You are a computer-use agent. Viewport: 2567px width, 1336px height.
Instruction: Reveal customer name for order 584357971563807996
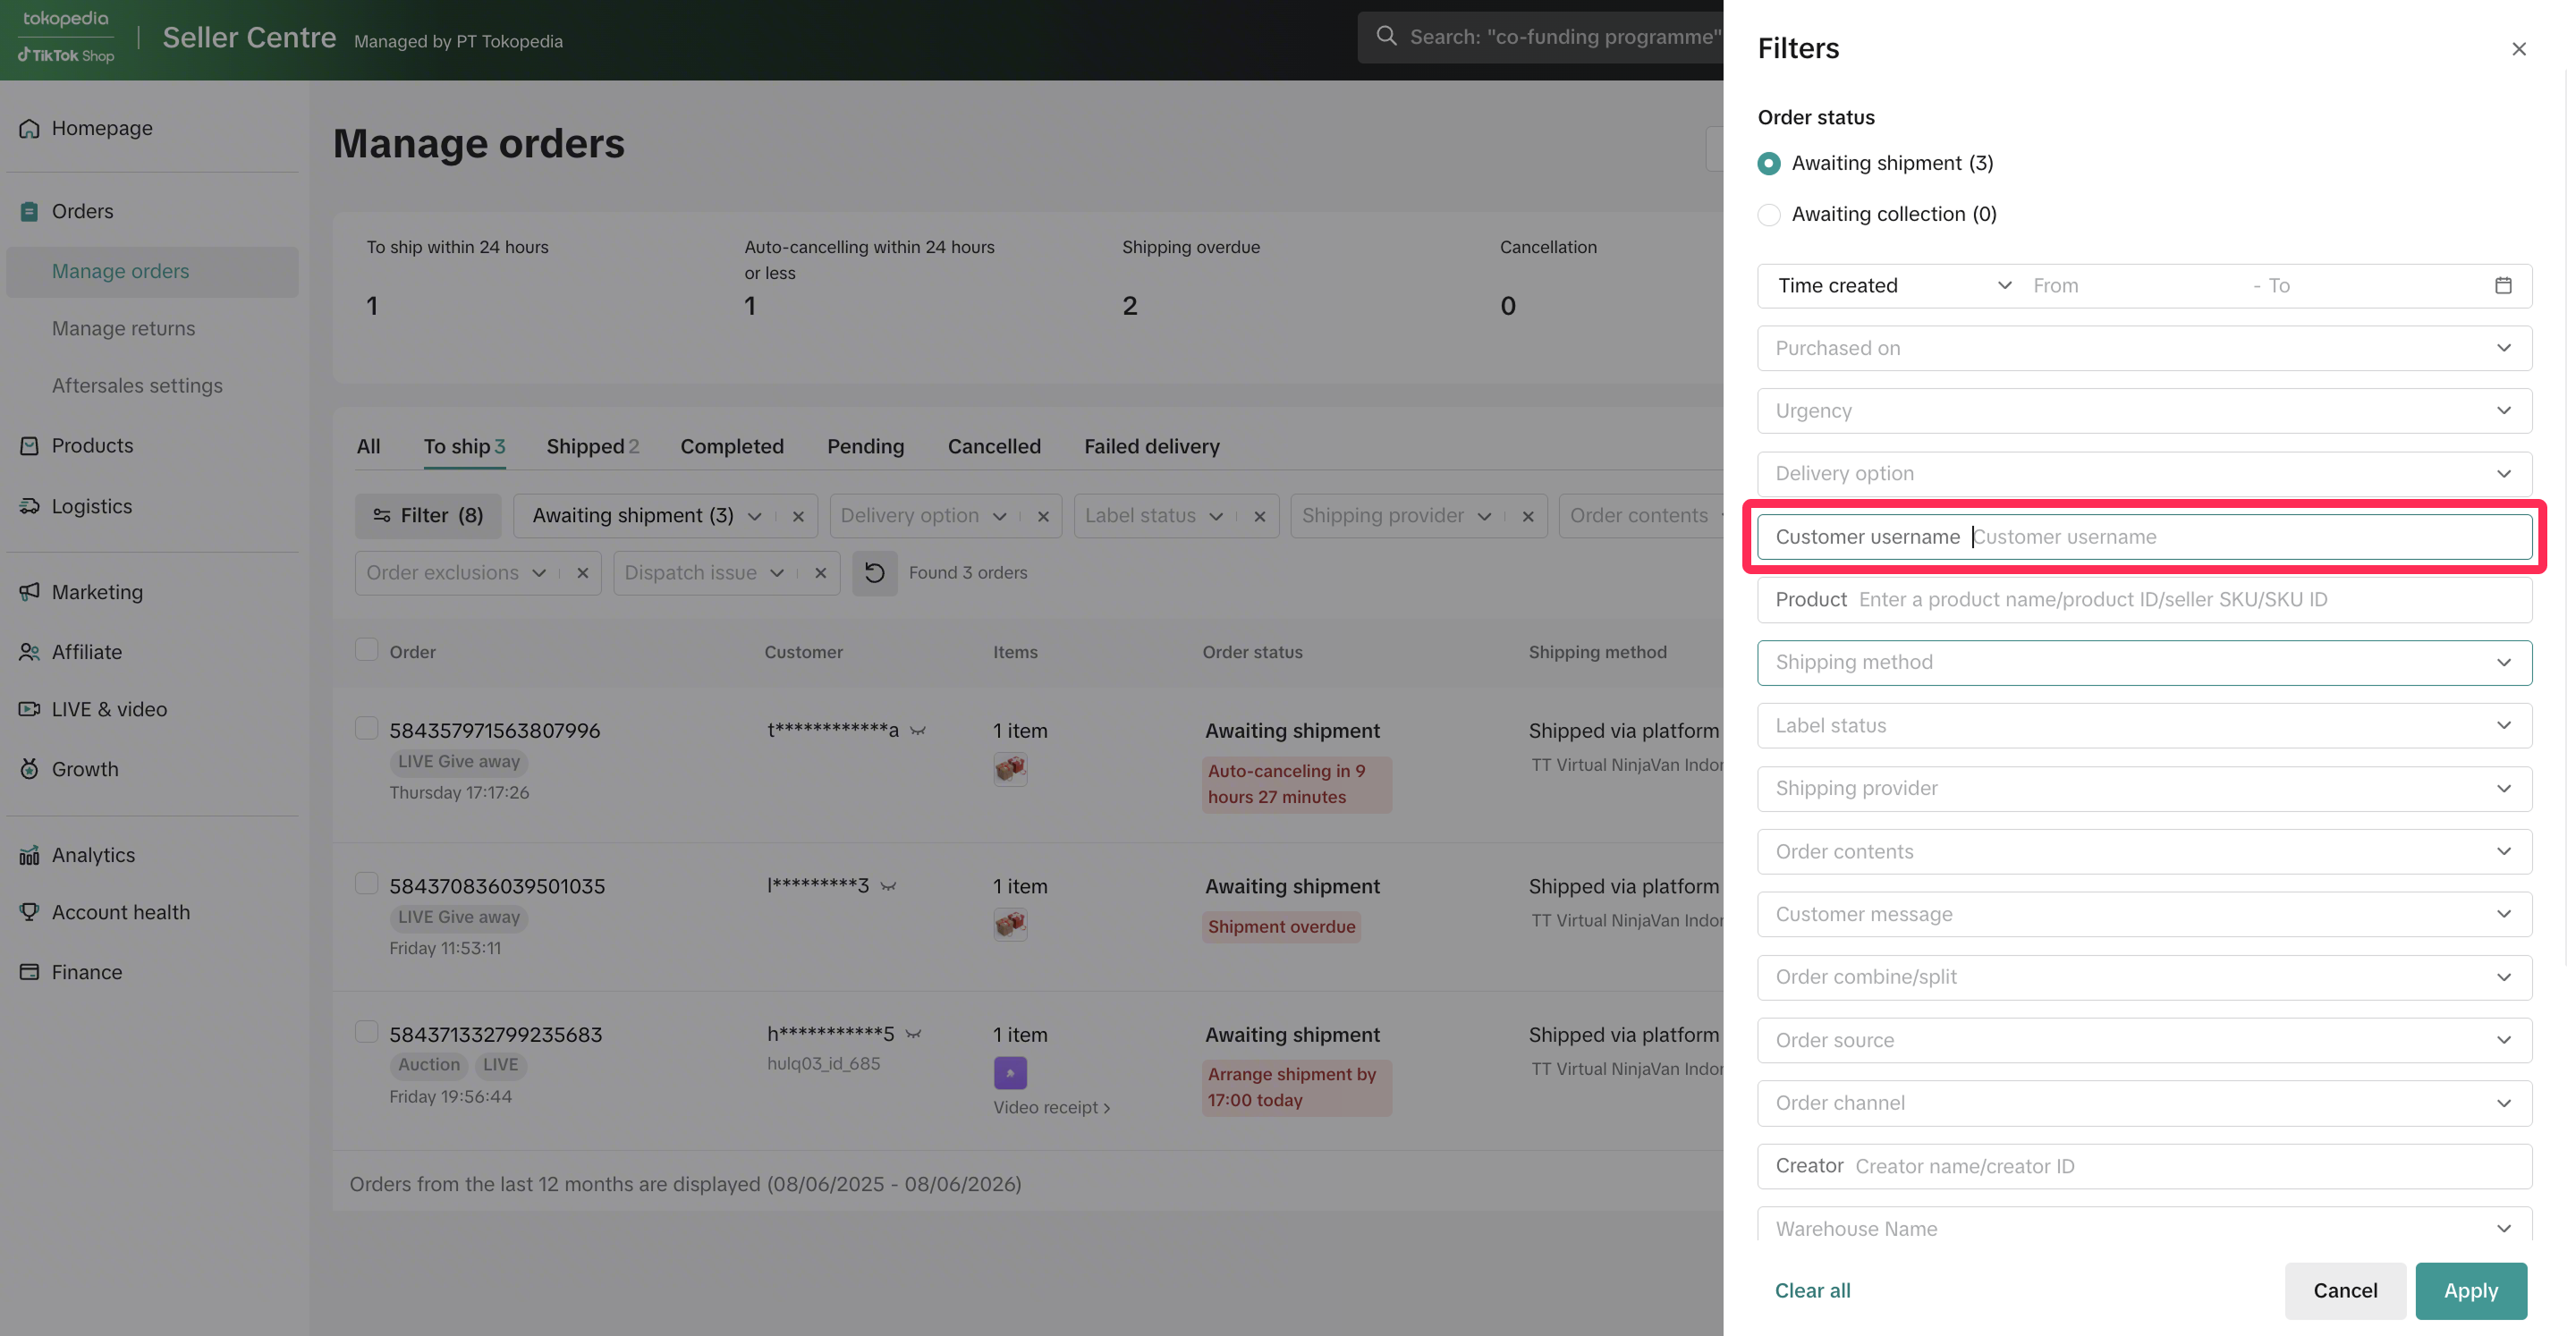[x=918, y=731]
